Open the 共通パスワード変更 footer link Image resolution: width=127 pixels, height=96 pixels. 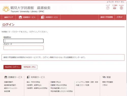point(83,85)
